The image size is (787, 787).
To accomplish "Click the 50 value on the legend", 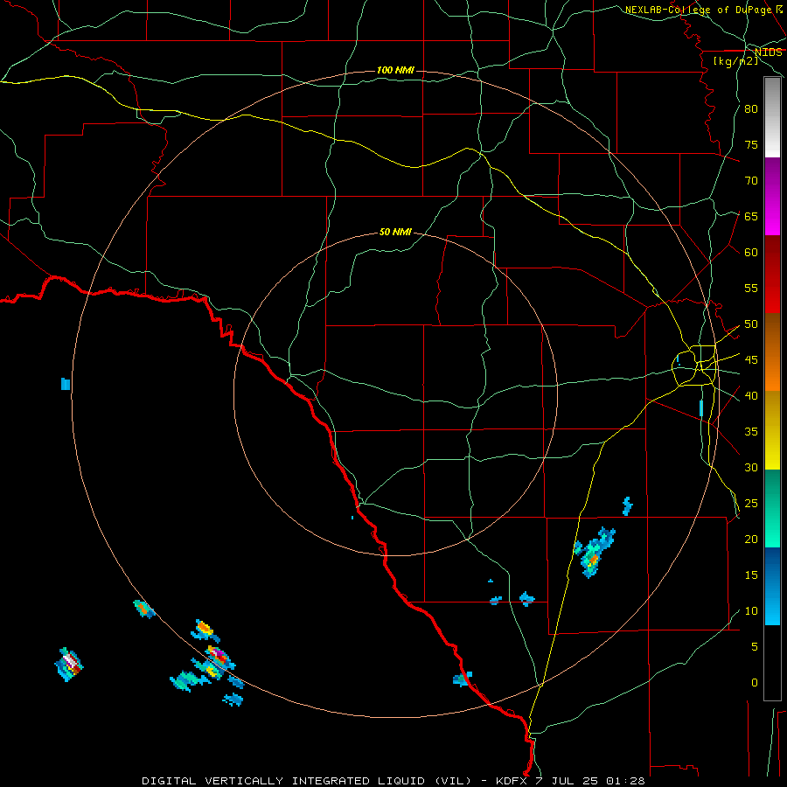I will [x=751, y=324].
